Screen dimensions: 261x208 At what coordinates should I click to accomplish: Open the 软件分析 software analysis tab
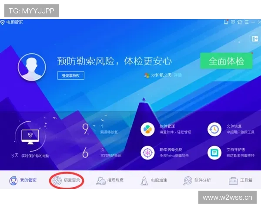click(x=197, y=181)
